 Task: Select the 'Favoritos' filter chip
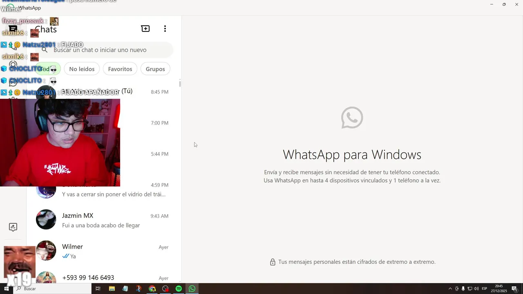point(120,69)
